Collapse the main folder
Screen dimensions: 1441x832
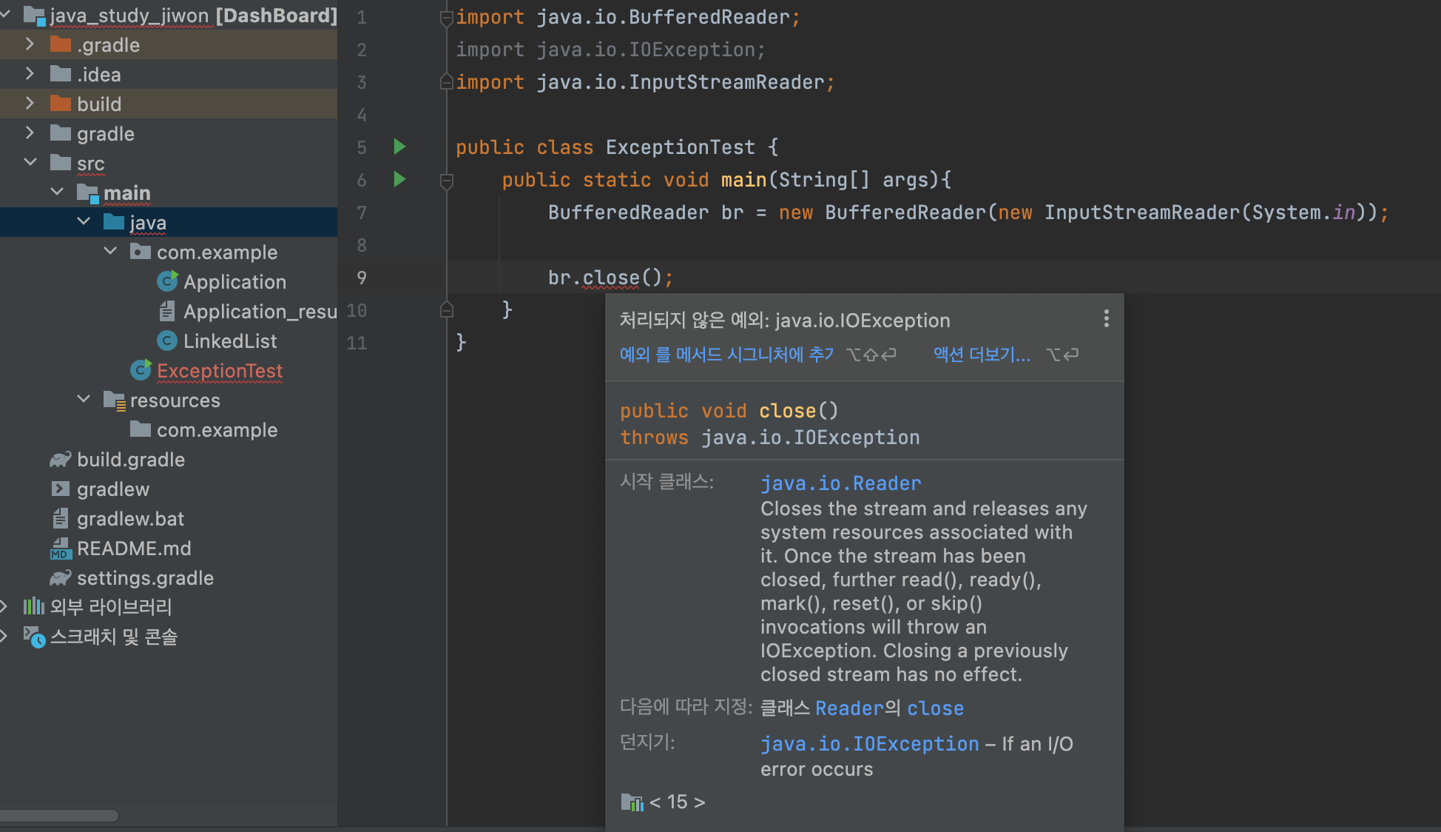click(x=57, y=192)
